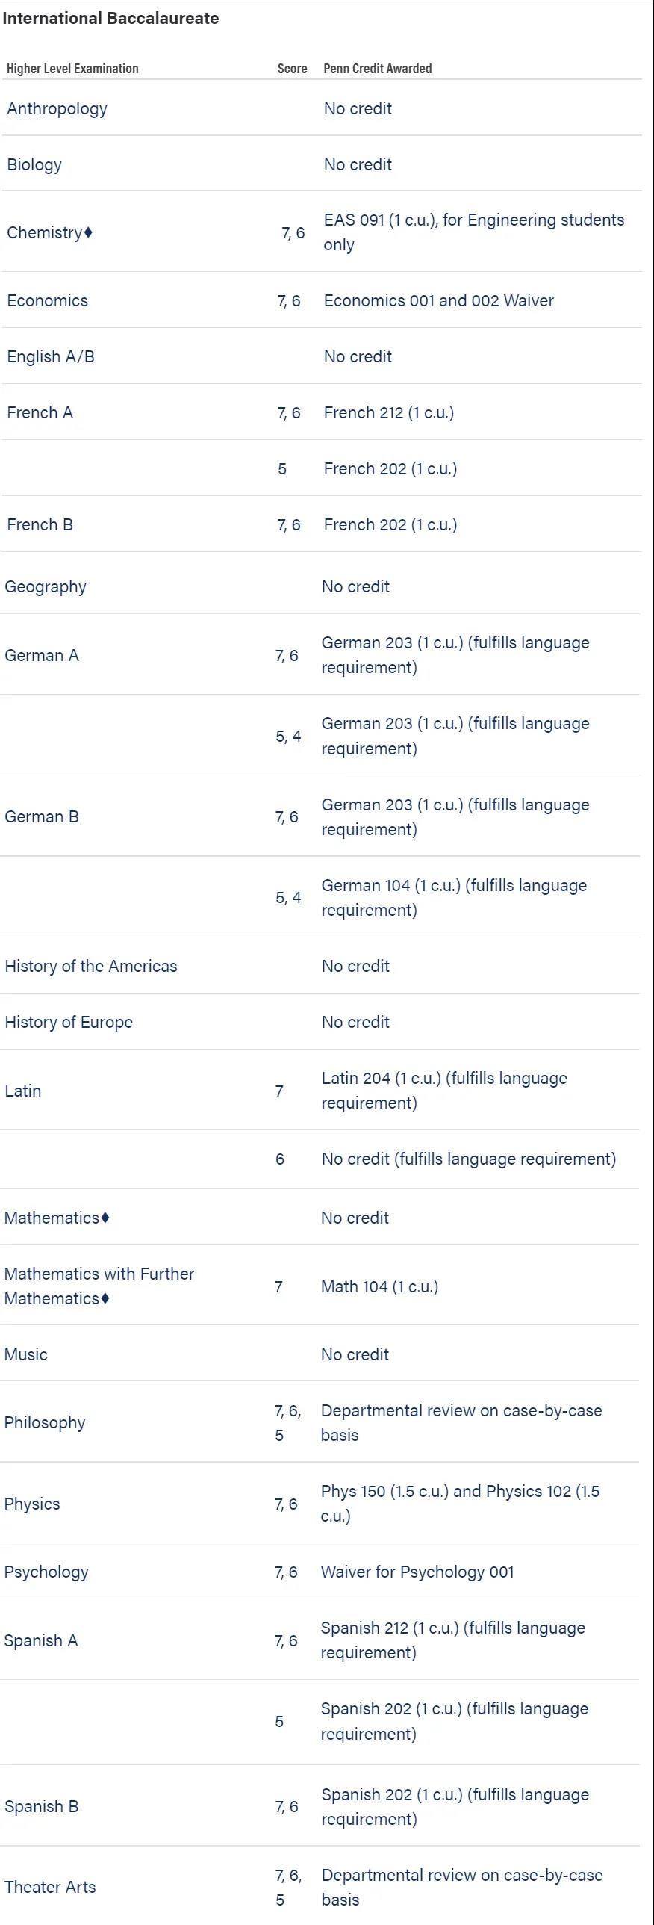Click the Waiver for Psychology 001 text
The image size is (654, 1925).
(417, 1572)
